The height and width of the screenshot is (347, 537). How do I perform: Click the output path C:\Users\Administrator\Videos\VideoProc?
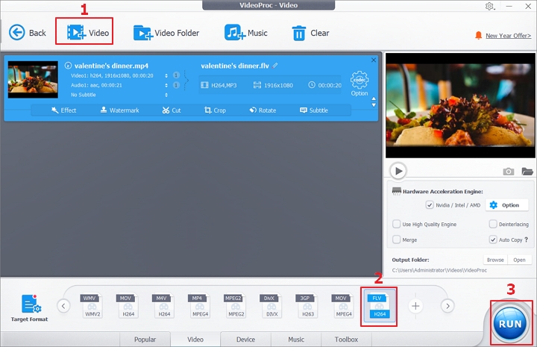[x=439, y=270]
